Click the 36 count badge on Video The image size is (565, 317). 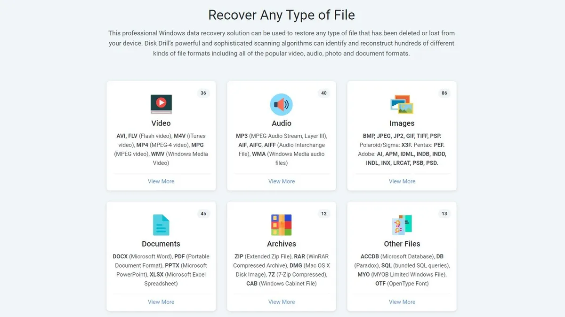click(203, 93)
